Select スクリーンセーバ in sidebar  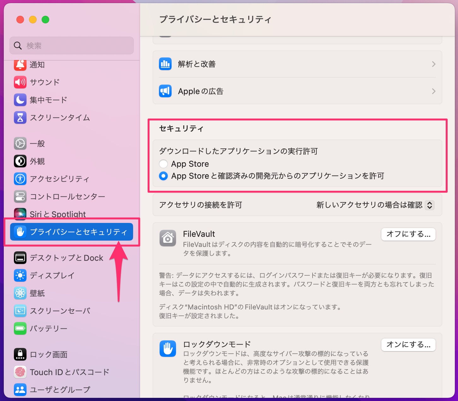[x=72, y=311]
